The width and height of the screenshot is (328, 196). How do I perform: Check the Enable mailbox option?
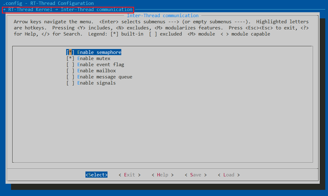coord(70,71)
